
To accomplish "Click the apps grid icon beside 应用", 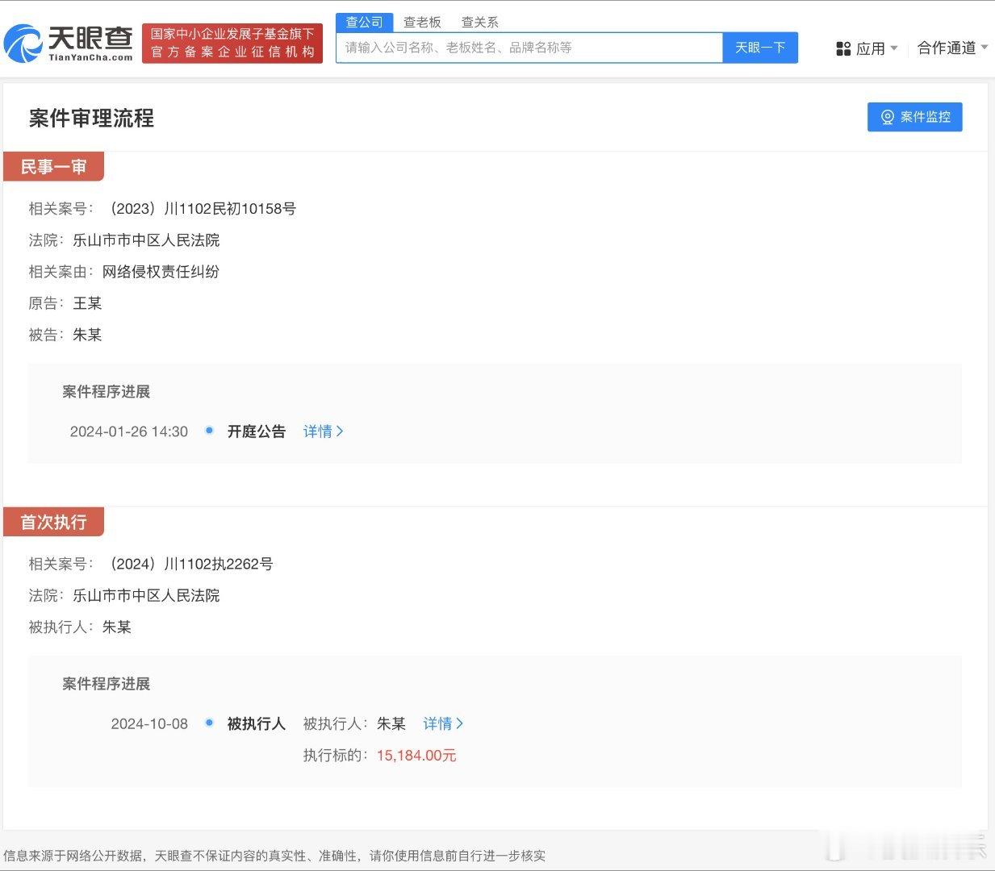I will tap(842, 48).
